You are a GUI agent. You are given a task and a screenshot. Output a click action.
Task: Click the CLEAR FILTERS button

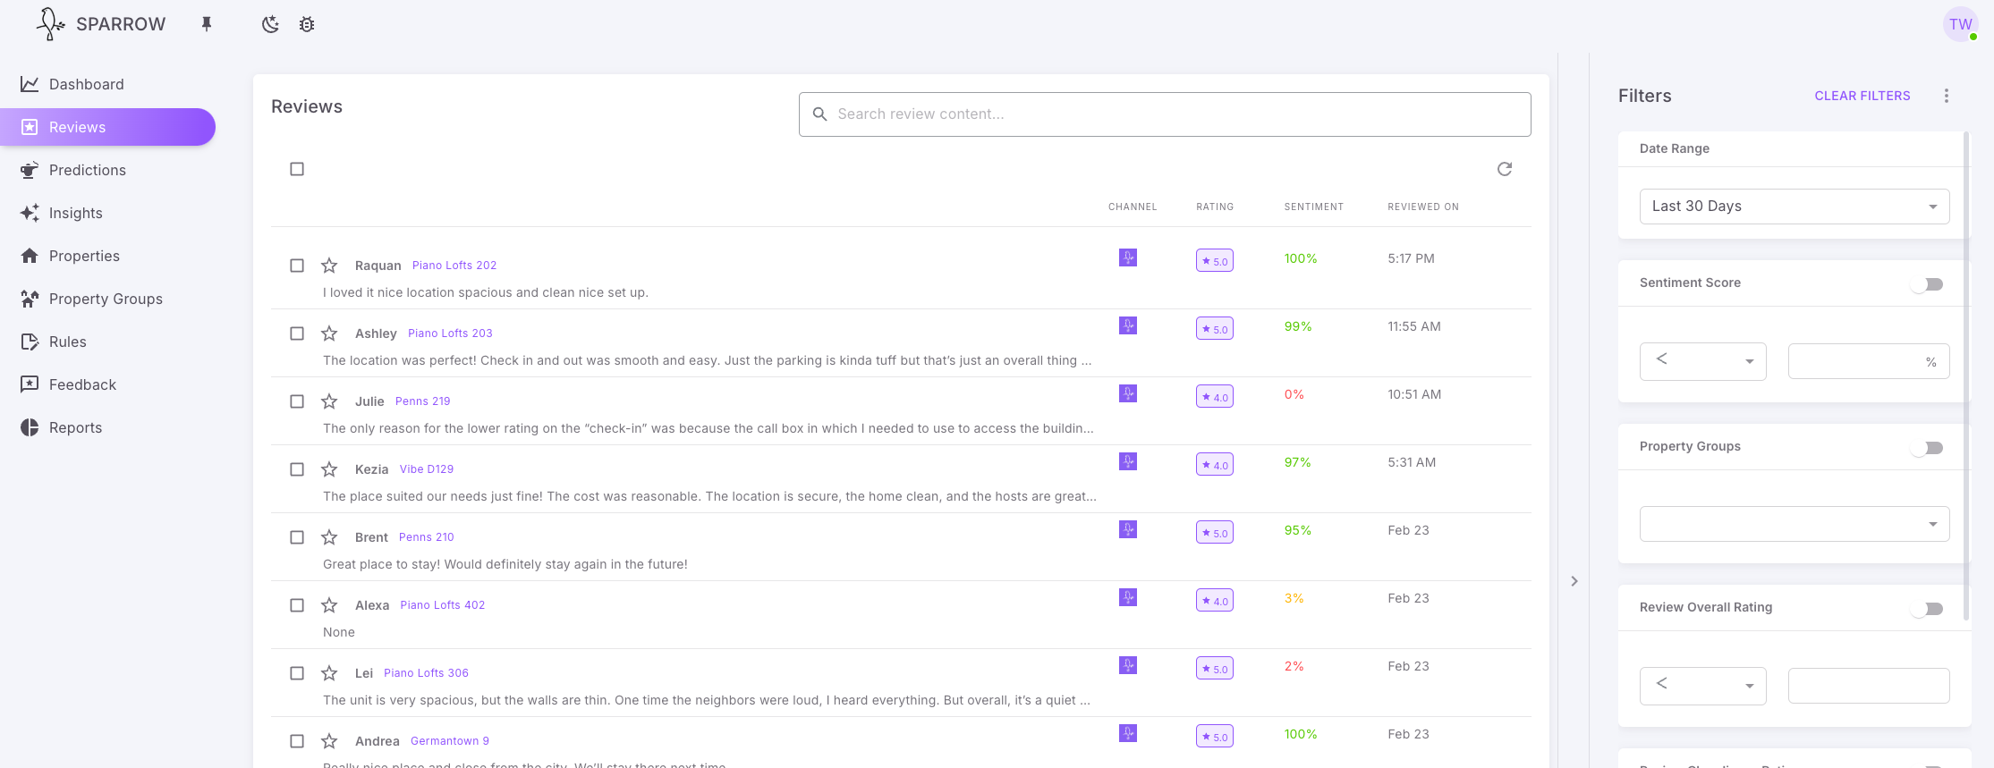1862,96
